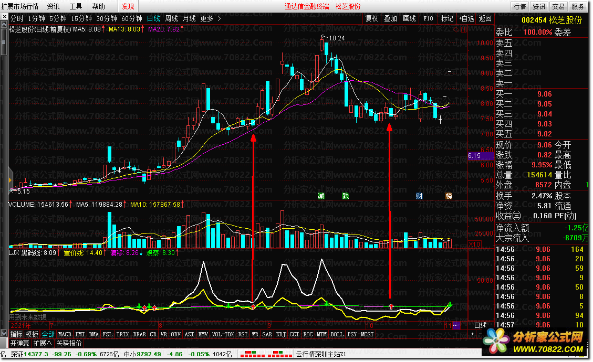Choose the RSI indicator
Viewport: 593px width, 362px height.
[x=243, y=334]
